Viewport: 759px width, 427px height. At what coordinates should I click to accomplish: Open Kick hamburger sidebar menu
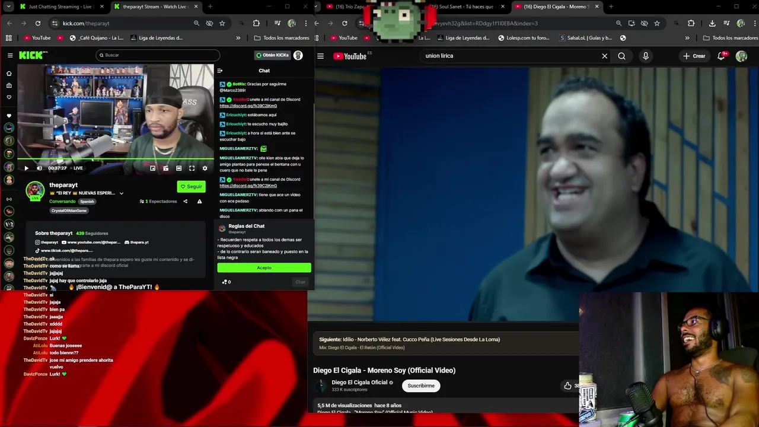(x=10, y=55)
